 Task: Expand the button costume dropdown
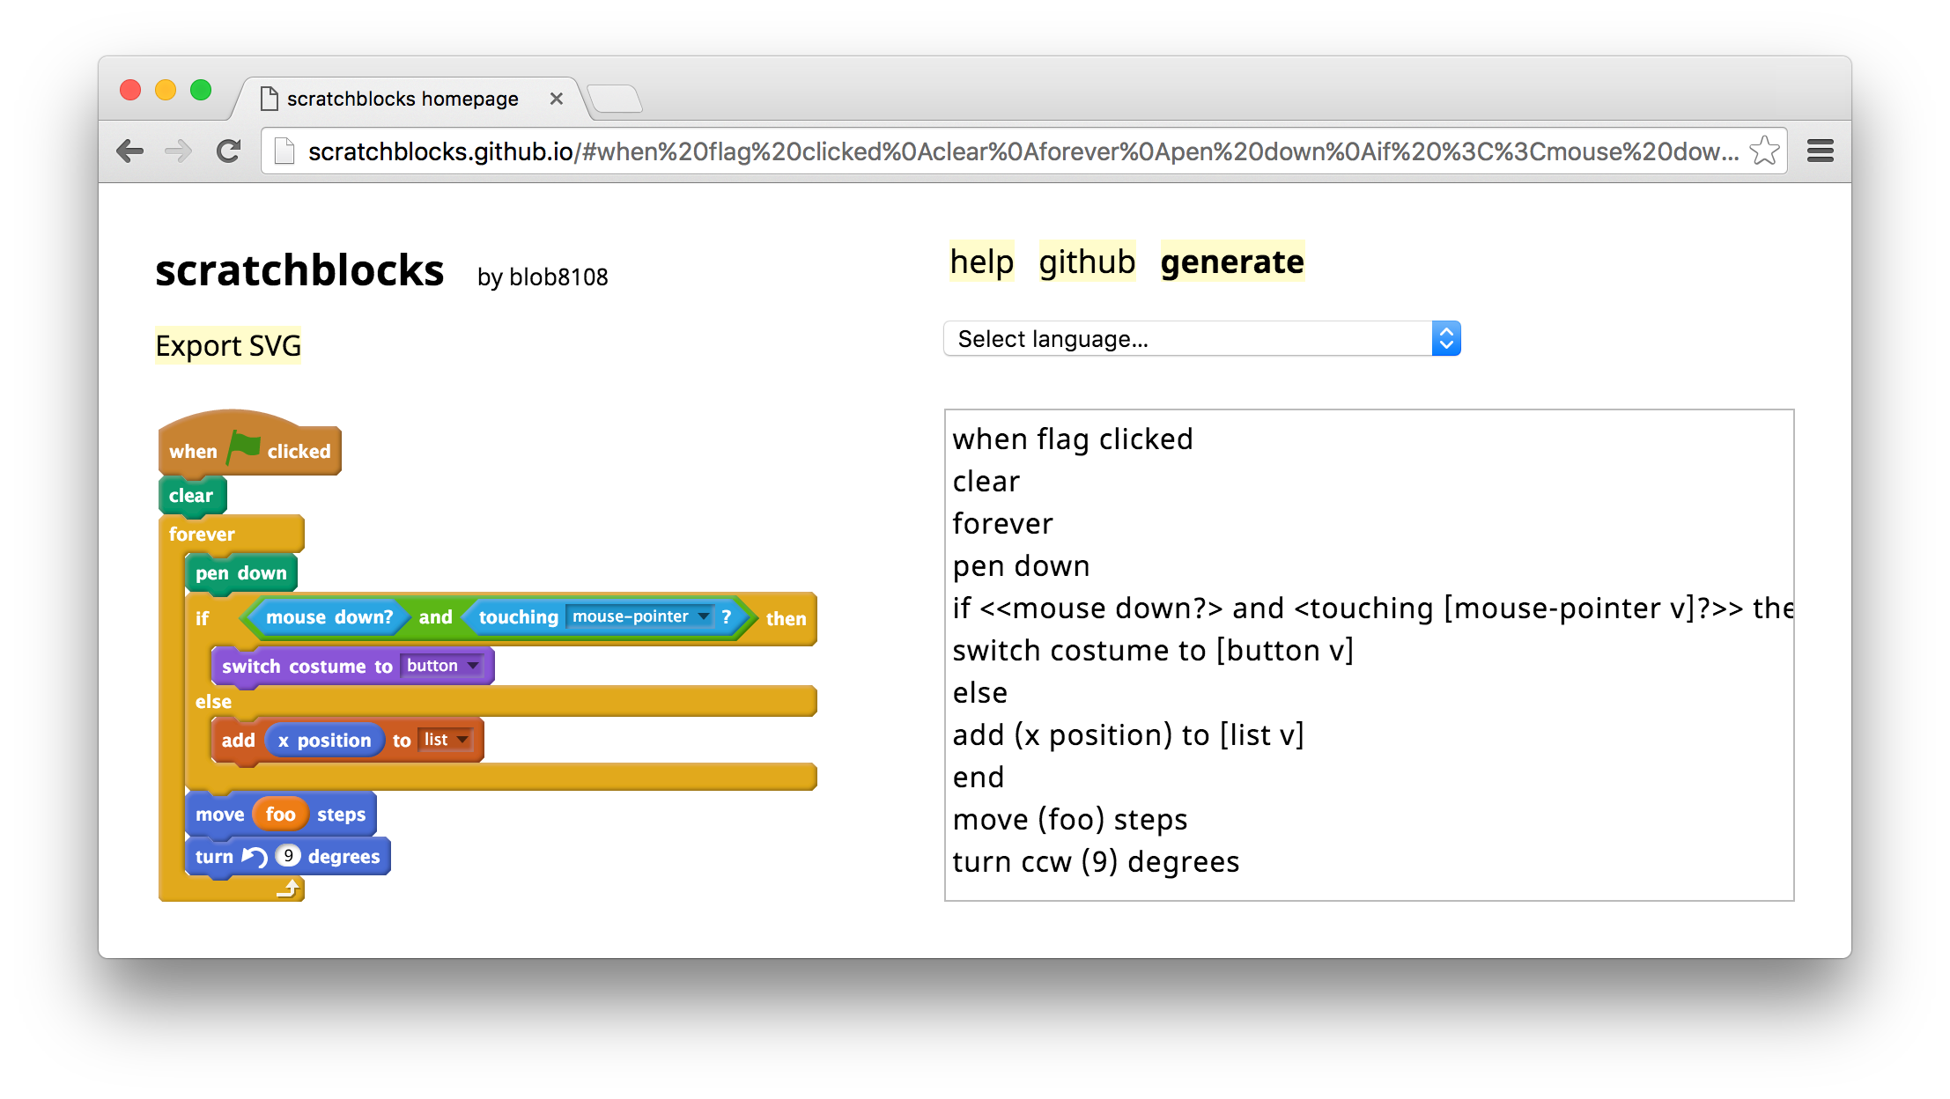[473, 666]
